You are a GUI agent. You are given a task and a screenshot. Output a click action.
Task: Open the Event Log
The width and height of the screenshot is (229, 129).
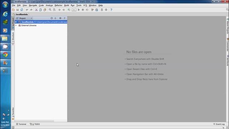pos(219,124)
